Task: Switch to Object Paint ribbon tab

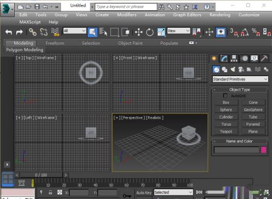Action: 131,43
